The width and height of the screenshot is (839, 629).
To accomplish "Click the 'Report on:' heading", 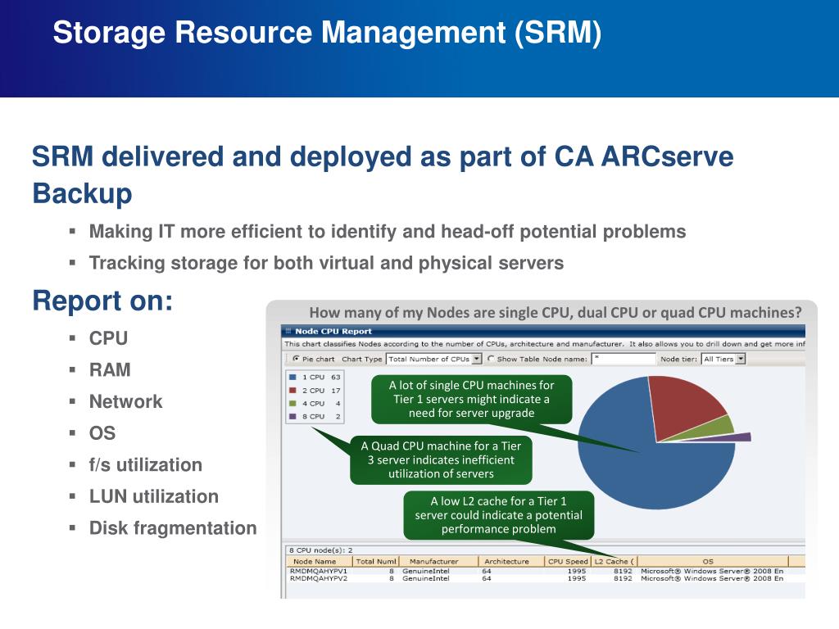I will [102, 301].
